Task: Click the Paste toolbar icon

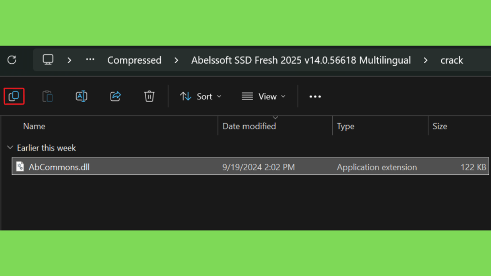Action: 47,96
